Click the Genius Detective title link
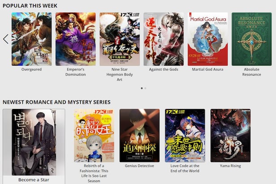 pyautogui.click(x=139, y=166)
